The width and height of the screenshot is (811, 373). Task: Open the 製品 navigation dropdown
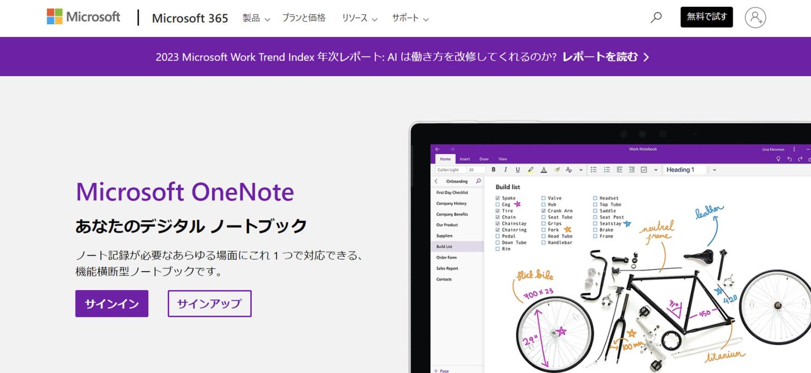pos(256,17)
